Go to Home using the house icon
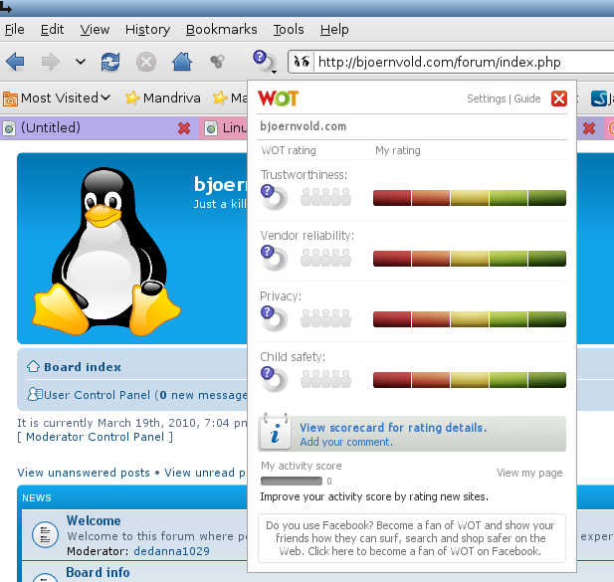The image size is (614, 582). [181, 62]
